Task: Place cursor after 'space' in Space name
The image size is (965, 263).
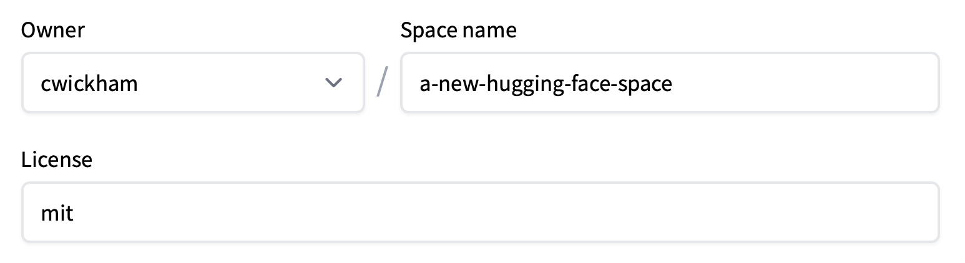Action: 674,84
